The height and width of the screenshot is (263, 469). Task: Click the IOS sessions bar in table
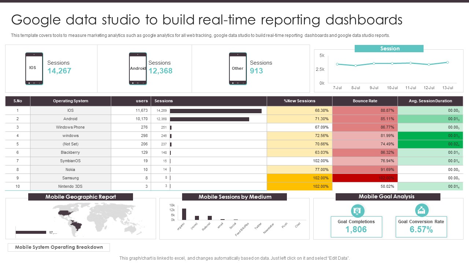pyautogui.click(x=216, y=111)
